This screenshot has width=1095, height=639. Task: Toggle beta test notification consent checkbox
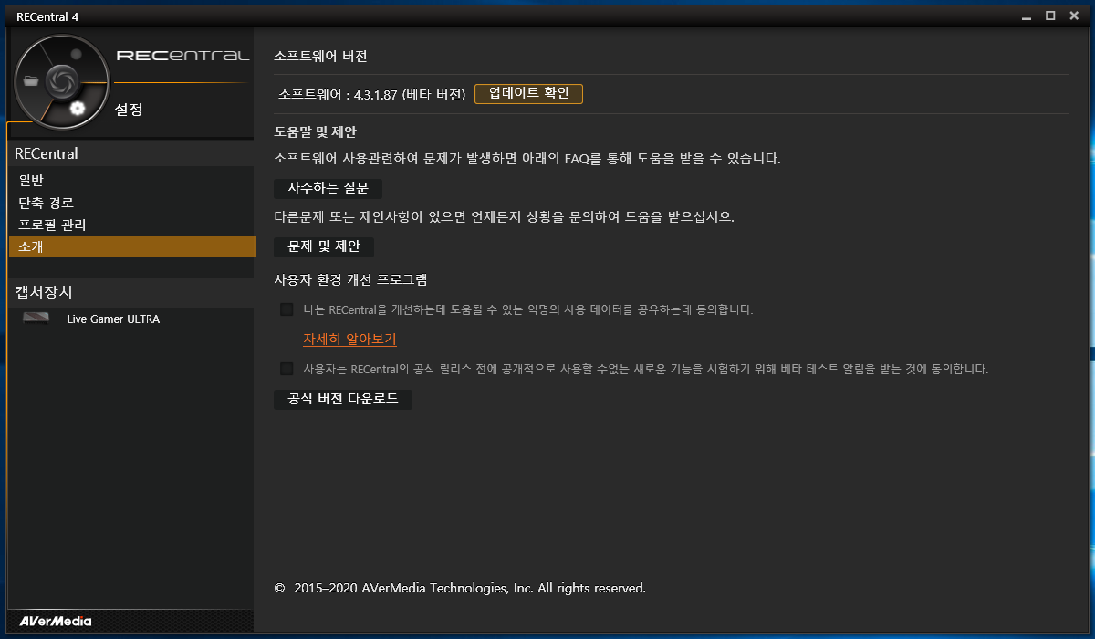pos(287,369)
